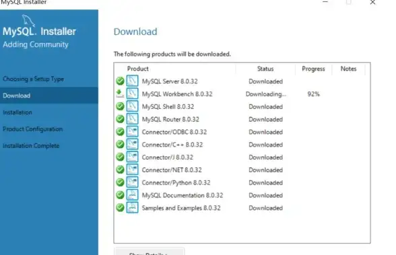The width and height of the screenshot is (396, 255).
Task: Click the MySQL dolphin logo
Action: (x=28, y=20)
